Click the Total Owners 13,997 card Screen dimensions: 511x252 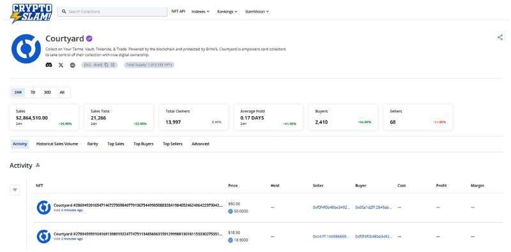click(x=194, y=117)
